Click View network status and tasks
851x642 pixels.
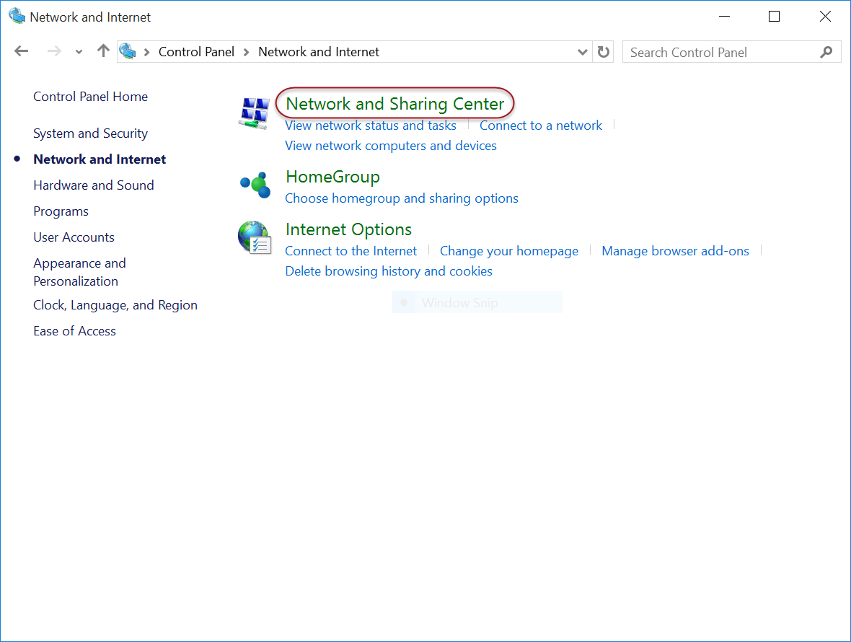(x=371, y=126)
